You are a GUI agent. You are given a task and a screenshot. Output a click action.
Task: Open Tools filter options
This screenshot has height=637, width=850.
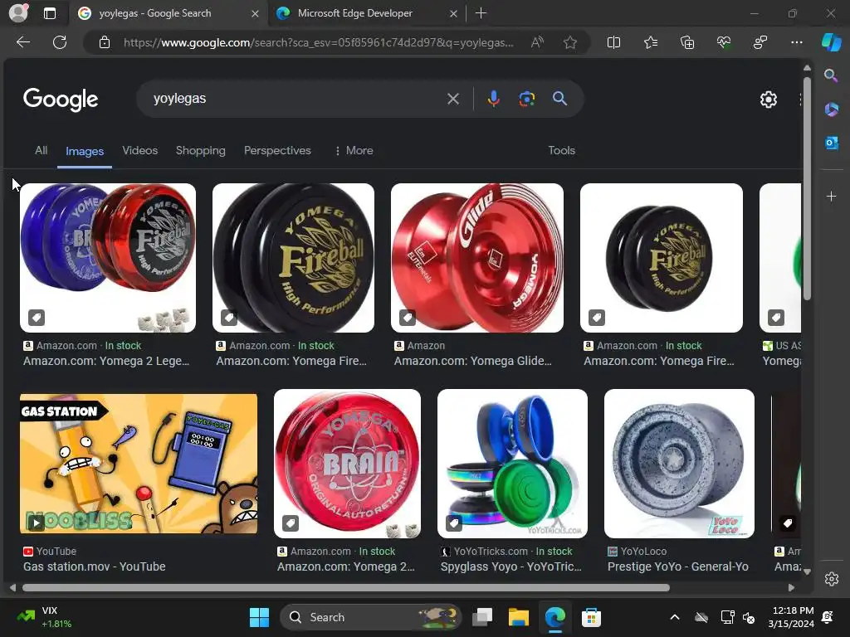pos(561,151)
